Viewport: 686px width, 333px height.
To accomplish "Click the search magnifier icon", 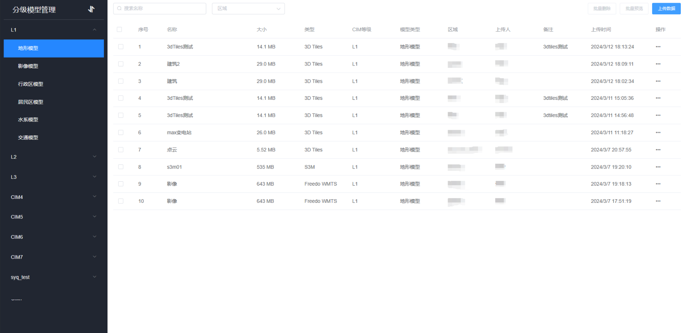I will 119,8.
